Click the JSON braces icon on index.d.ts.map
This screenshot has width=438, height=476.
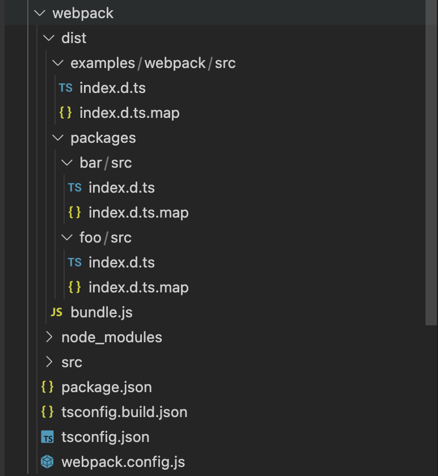[x=66, y=113]
